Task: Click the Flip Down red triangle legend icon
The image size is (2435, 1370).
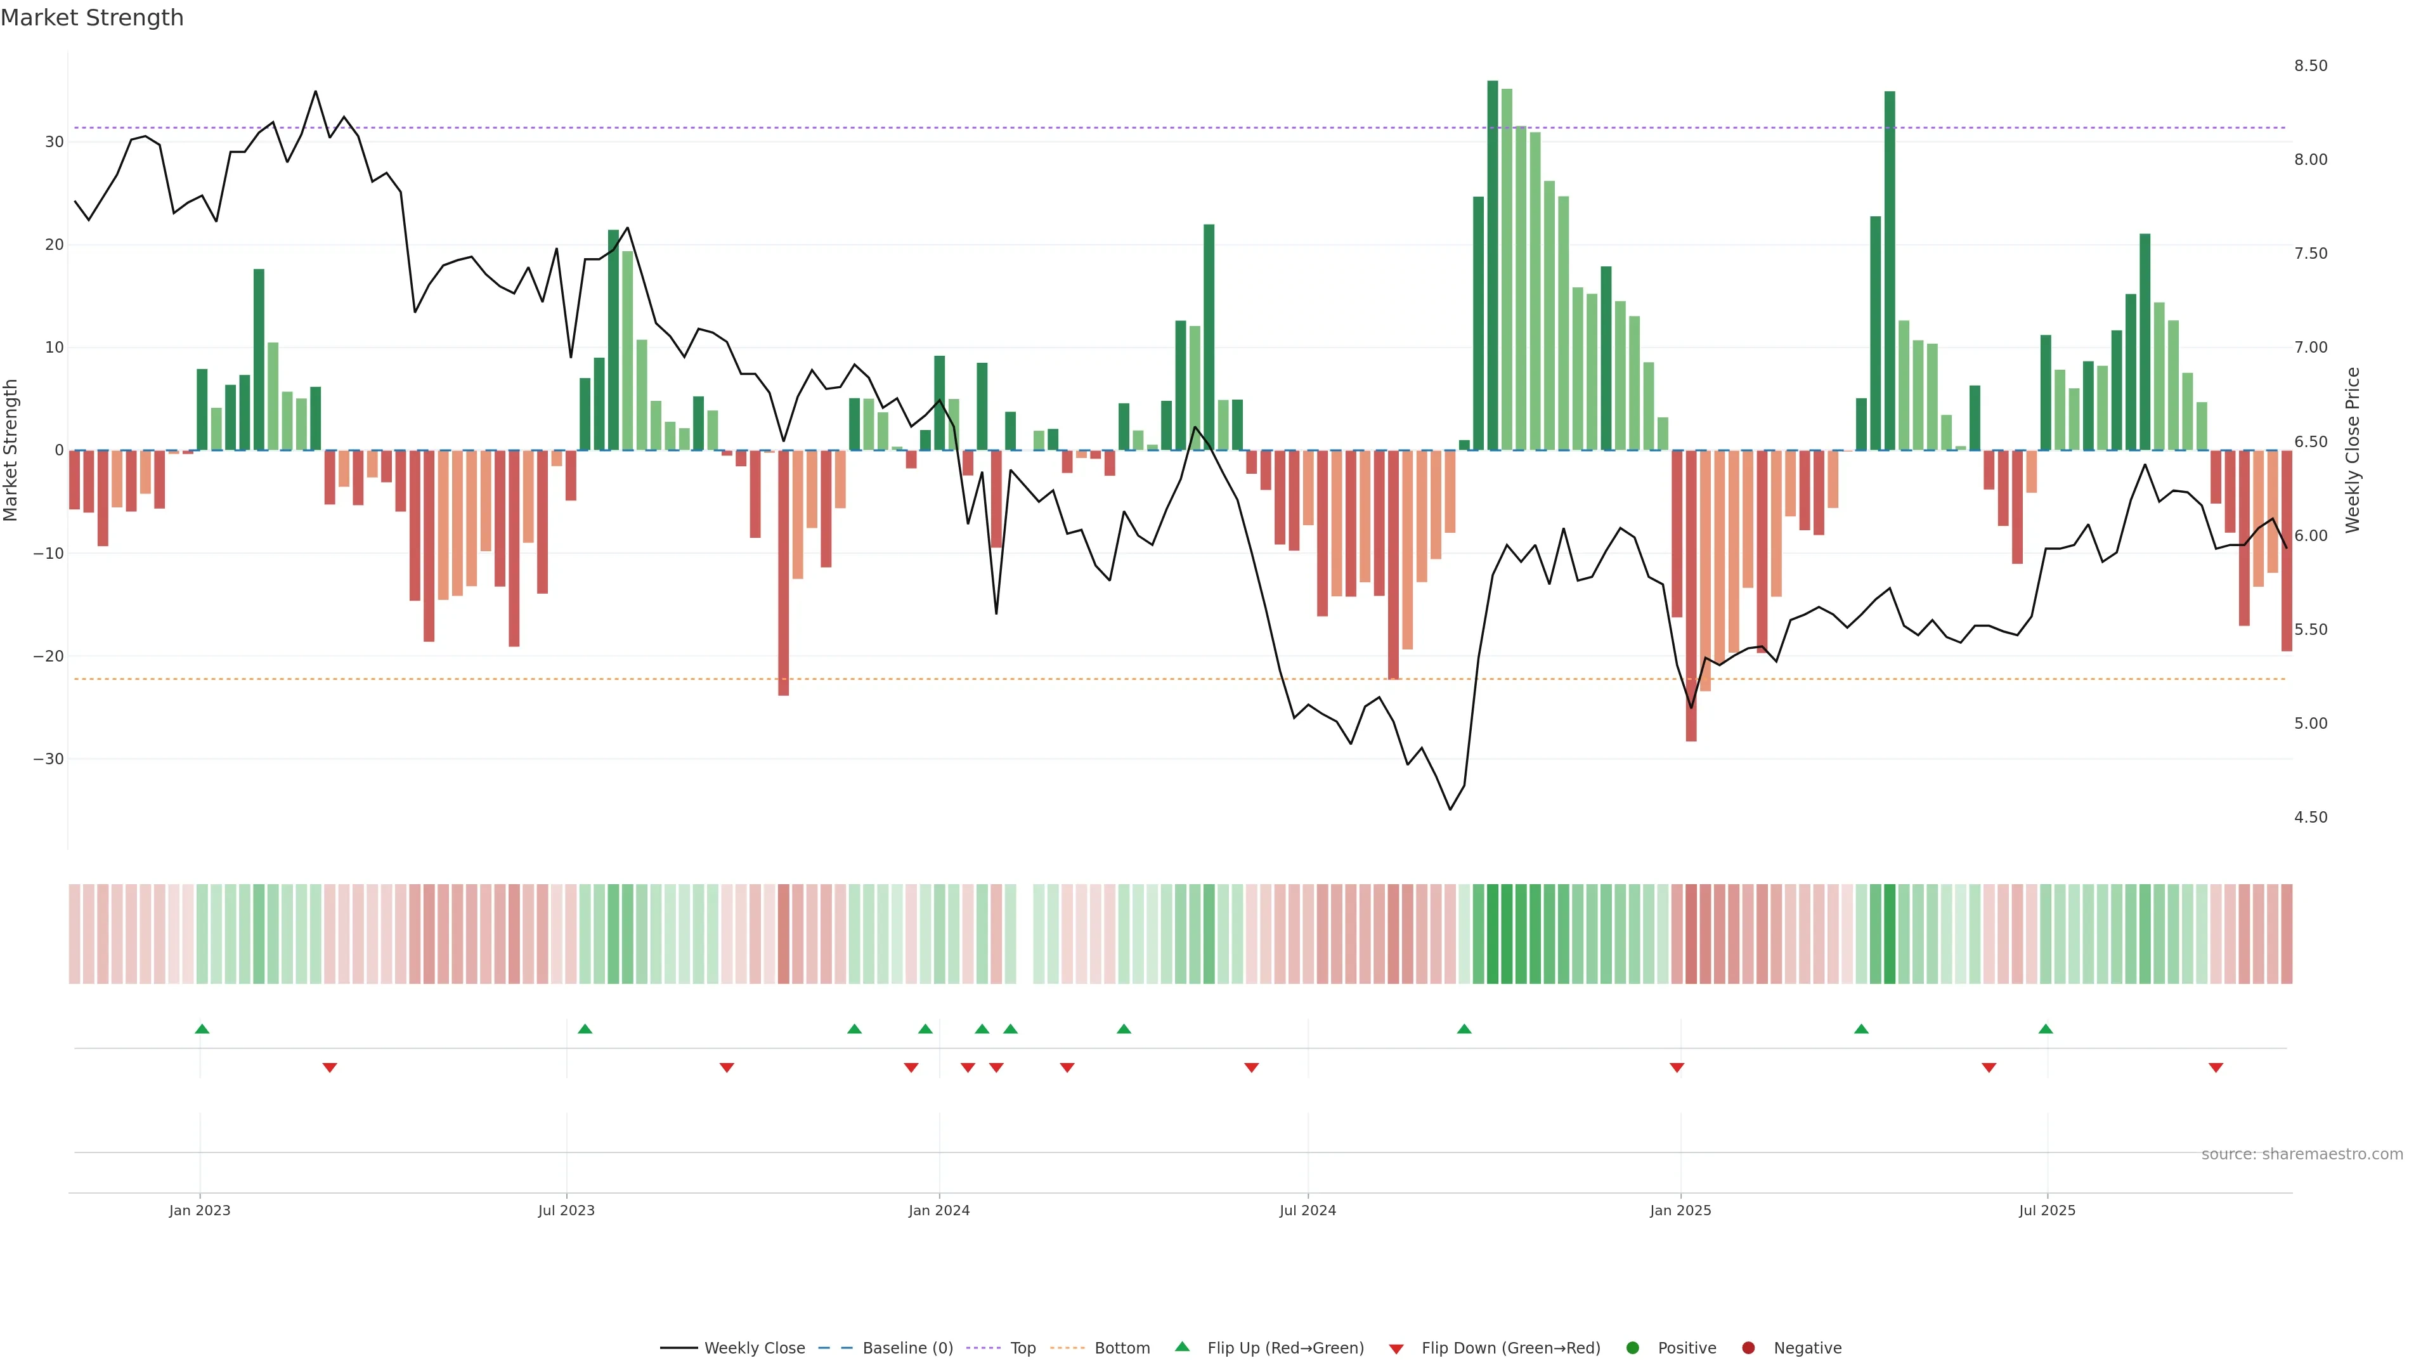Action: point(1396,1349)
